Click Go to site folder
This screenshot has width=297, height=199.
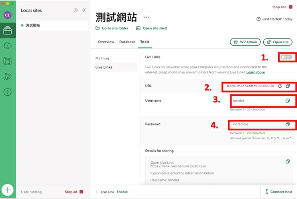pyautogui.click(x=112, y=28)
